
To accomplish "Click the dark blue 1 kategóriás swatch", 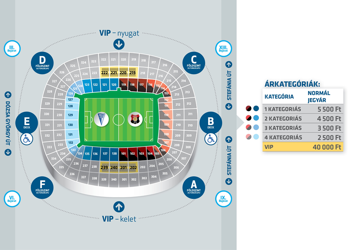I will (x=256, y=109).
